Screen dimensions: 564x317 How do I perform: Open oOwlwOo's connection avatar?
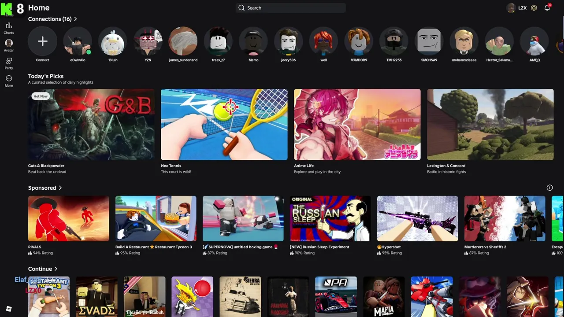click(78, 41)
